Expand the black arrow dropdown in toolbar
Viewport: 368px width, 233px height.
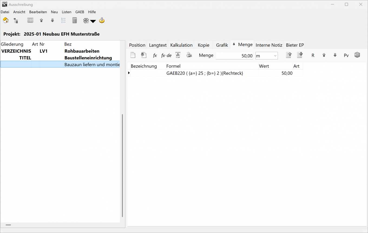click(93, 21)
